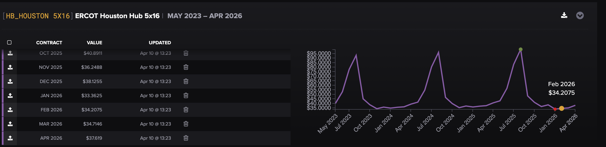Sort by the VALUE column header
Image resolution: width=606 pixels, height=147 pixels.
click(x=94, y=43)
